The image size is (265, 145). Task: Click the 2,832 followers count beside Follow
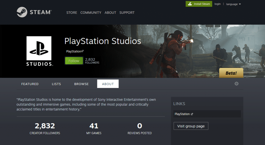[92, 61]
